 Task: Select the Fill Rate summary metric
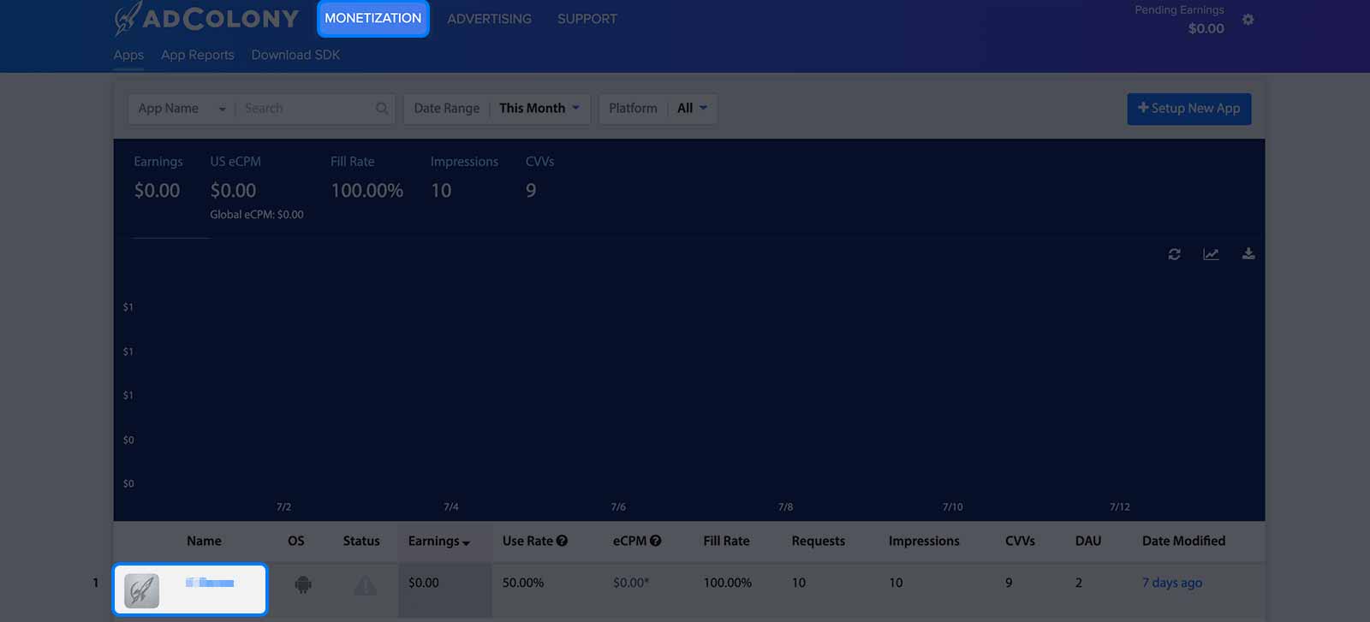[x=366, y=180]
